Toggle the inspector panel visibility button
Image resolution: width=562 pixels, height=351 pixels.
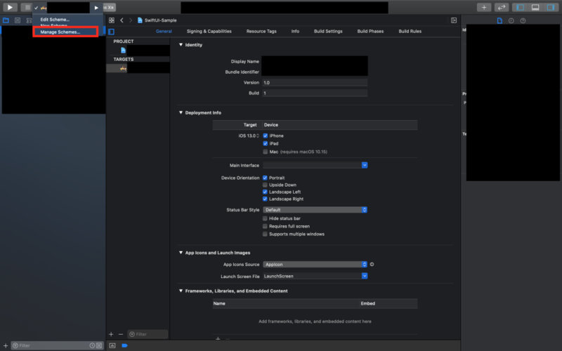[551, 7]
